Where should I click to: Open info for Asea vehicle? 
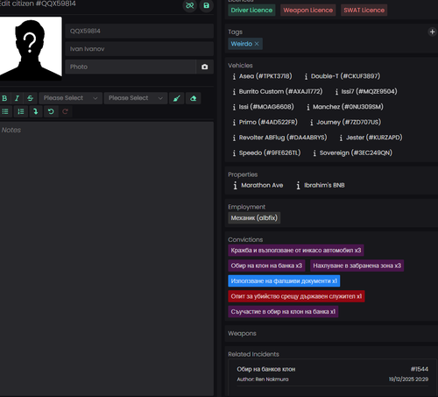pyautogui.click(x=234, y=76)
